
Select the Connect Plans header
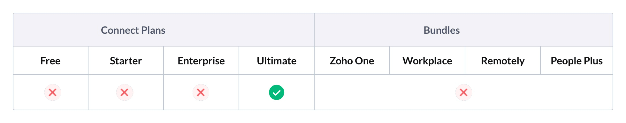[133, 30]
